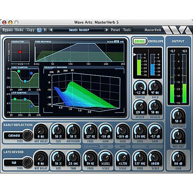193x193 pixels.
Task: Adjust the THRESH knob at -12 dB
Action: tap(140, 87)
